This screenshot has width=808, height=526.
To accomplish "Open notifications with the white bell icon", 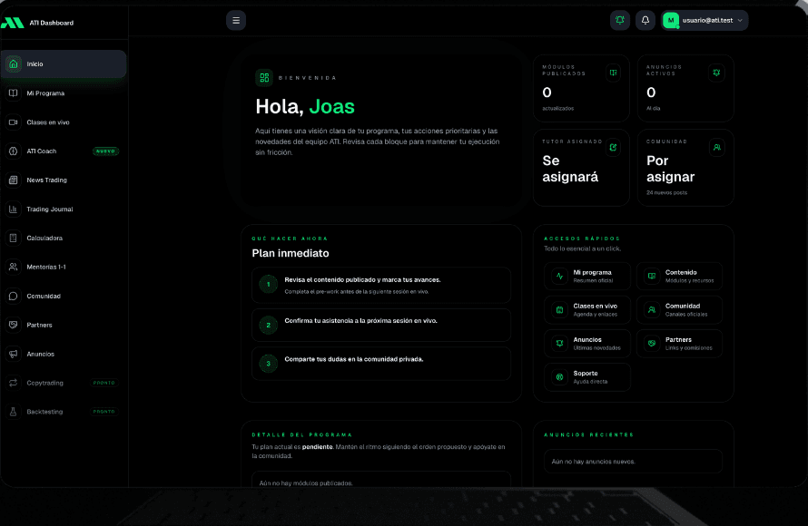I will (x=645, y=21).
